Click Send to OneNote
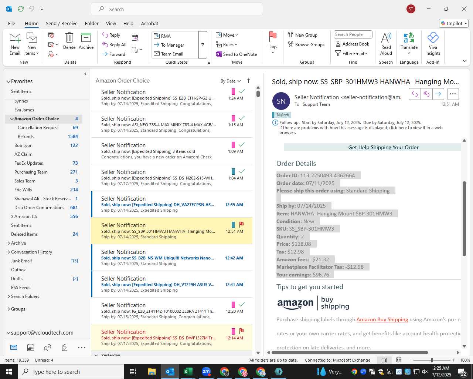 pos(236,54)
